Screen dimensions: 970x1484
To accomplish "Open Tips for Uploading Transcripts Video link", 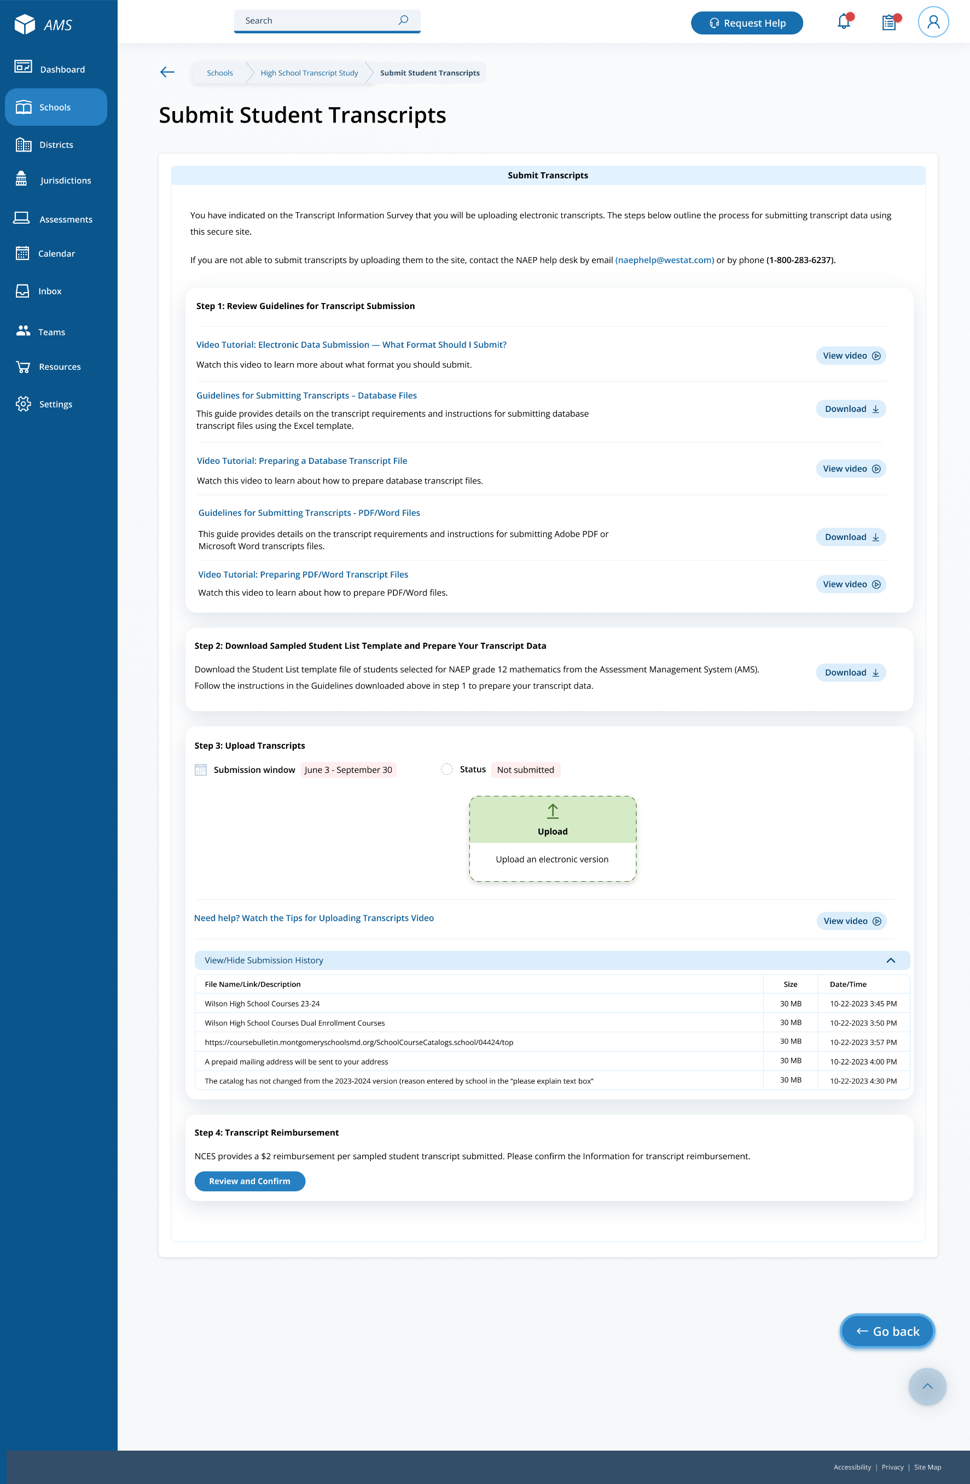I will click(314, 918).
